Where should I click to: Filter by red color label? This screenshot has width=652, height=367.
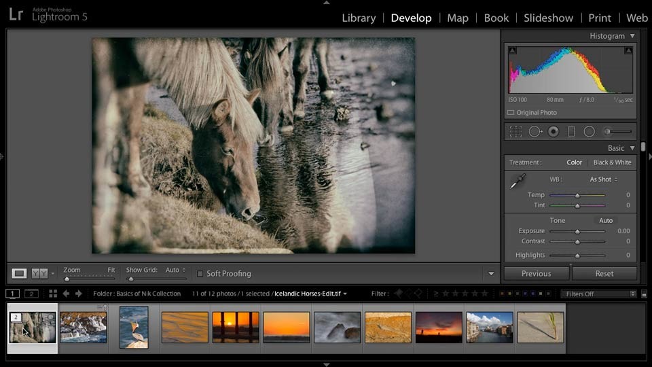tap(502, 294)
